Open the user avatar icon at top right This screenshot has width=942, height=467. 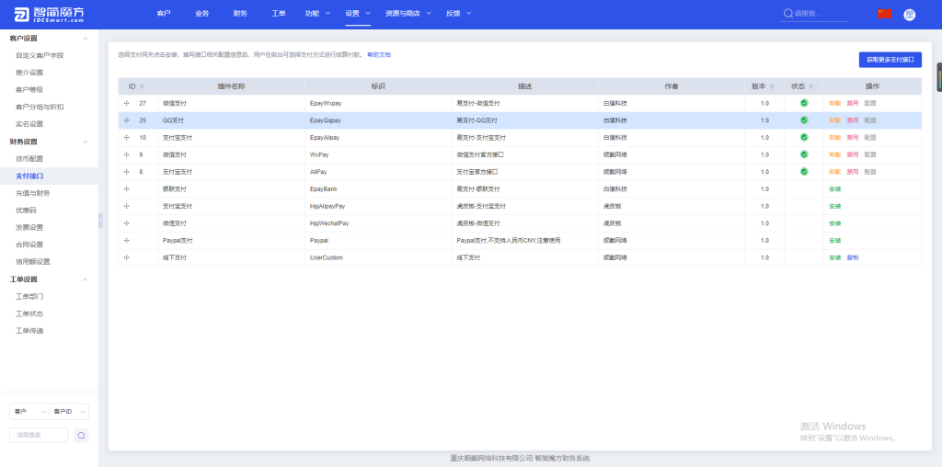[909, 15]
